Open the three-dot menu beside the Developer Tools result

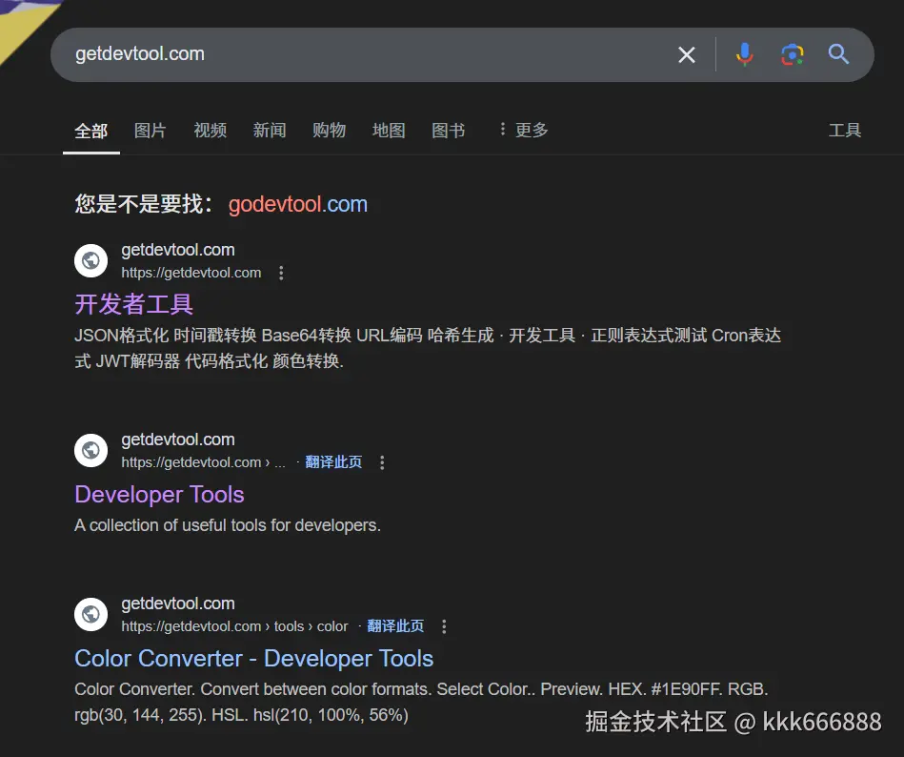pos(381,461)
